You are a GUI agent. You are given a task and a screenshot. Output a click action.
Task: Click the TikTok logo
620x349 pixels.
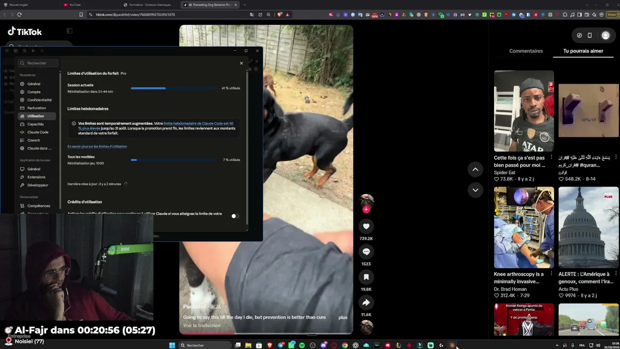(x=25, y=32)
